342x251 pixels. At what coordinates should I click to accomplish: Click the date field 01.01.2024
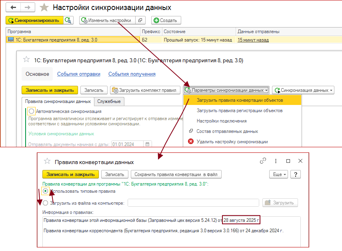point(127,144)
